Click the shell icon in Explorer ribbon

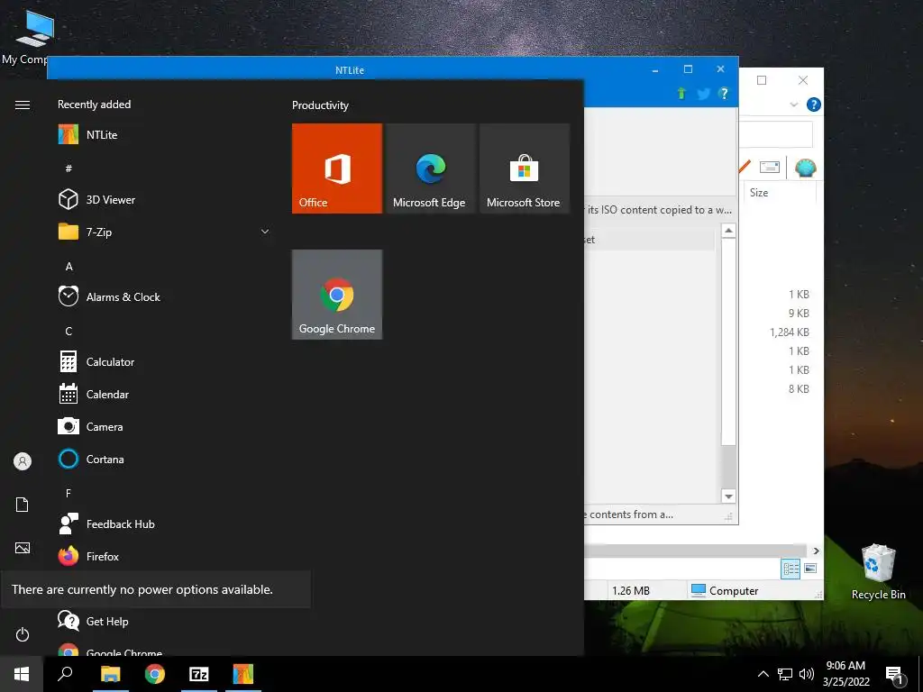805,168
